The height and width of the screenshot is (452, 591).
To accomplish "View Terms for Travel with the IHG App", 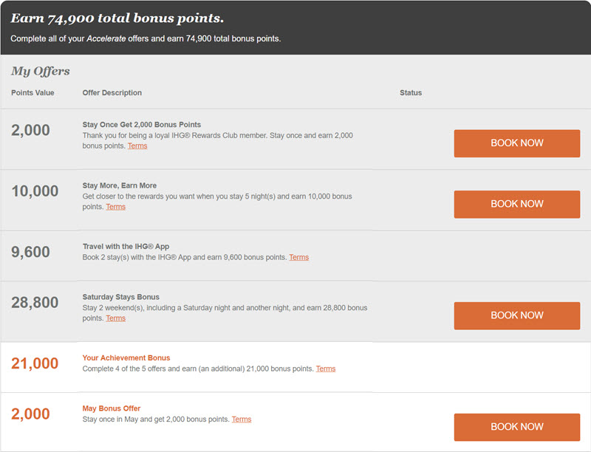I will point(298,257).
